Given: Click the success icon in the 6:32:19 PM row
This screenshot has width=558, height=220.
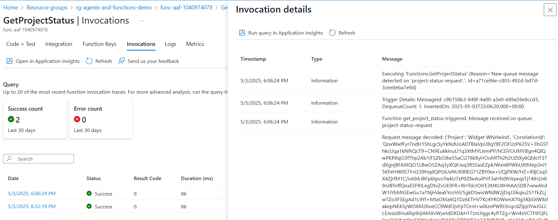Looking at the screenshot, I should (89, 206).
